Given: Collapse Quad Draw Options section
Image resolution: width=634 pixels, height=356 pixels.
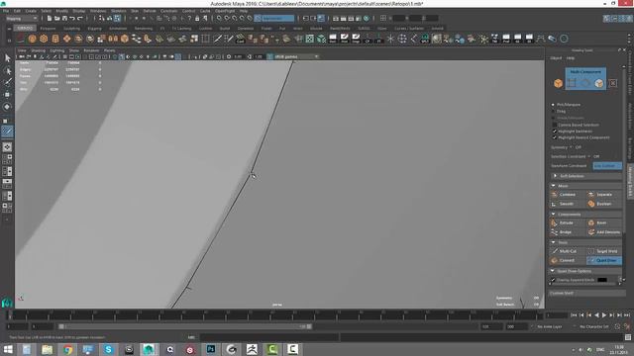Looking at the screenshot, I should click(585, 271).
